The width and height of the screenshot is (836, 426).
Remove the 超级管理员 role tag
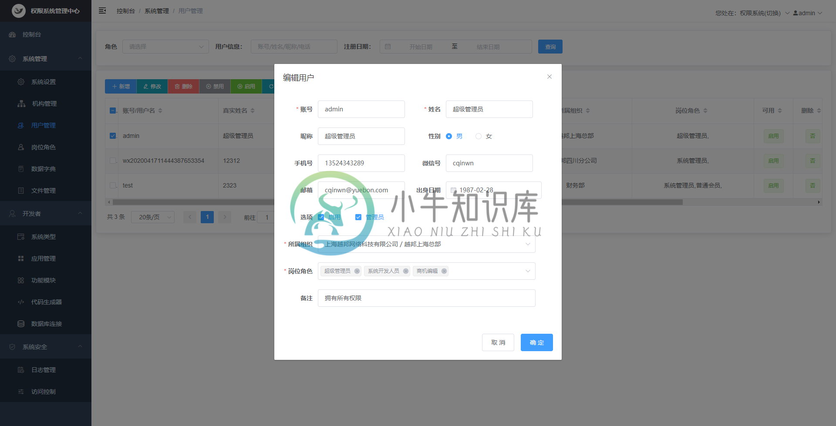pos(357,271)
